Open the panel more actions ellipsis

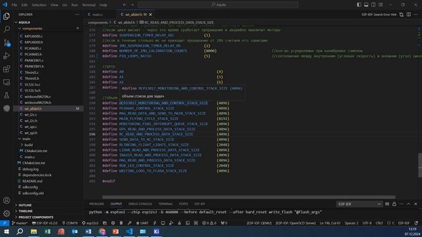tap(402, 204)
